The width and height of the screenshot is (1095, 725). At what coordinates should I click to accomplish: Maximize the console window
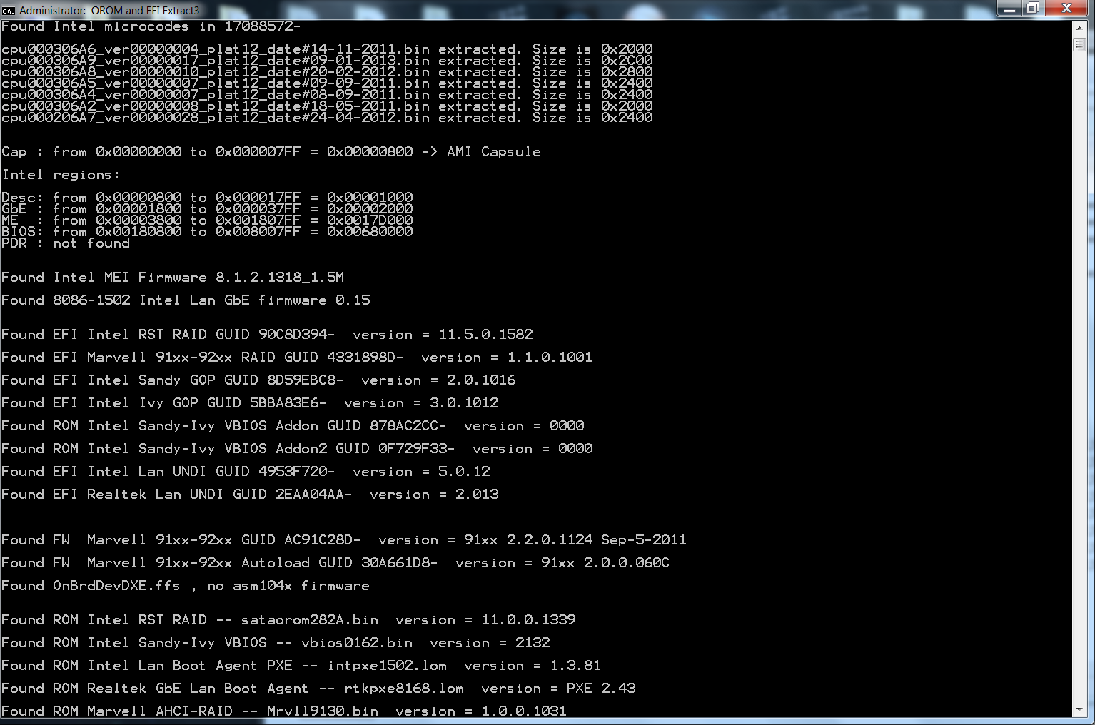pyautogui.click(x=1032, y=9)
